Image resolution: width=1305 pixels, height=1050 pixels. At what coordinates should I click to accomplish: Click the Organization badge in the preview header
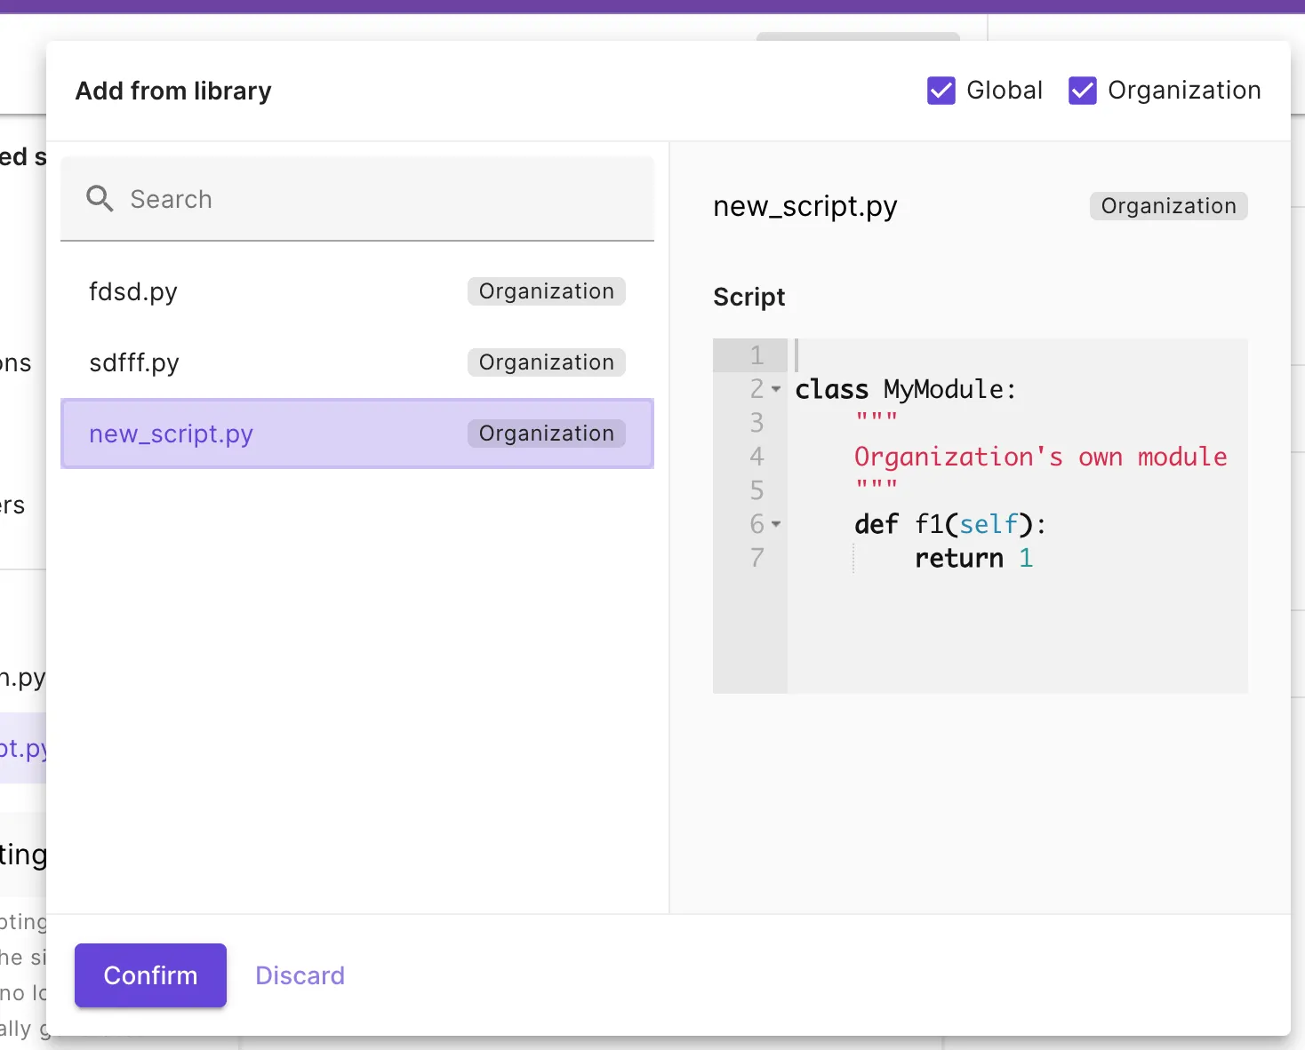[x=1169, y=206]
